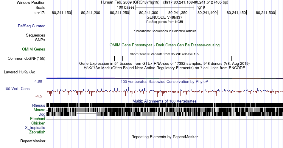Screen dimensions: 283x148
Task: Select the Elephant alignment label
Action: [x=38, y=119]
